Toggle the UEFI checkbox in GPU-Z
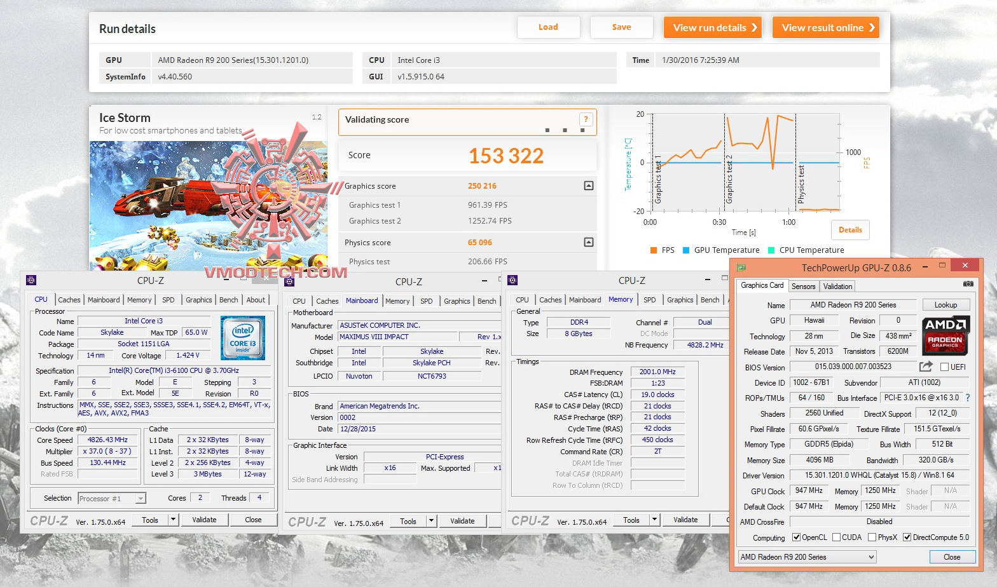997x587 pixels. coord(944,367)
